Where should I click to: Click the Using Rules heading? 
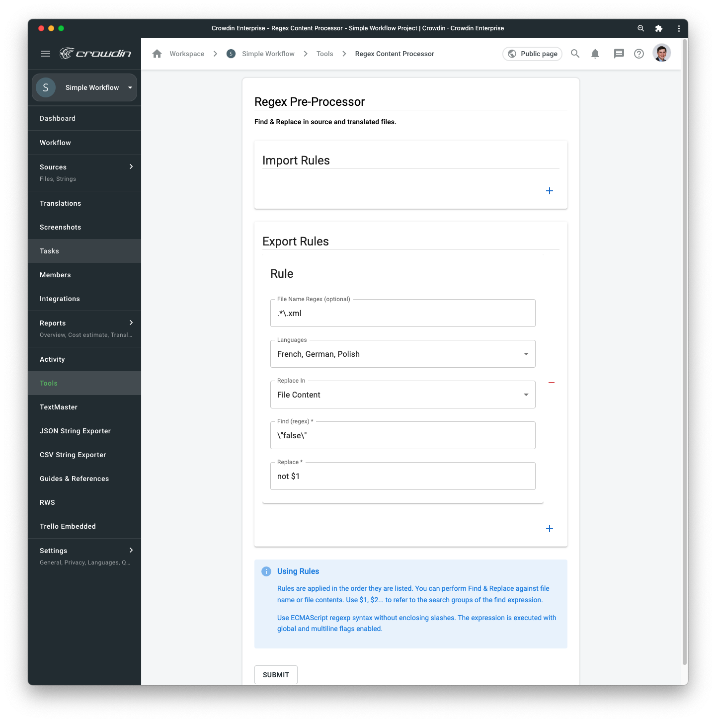coord(298,571)
